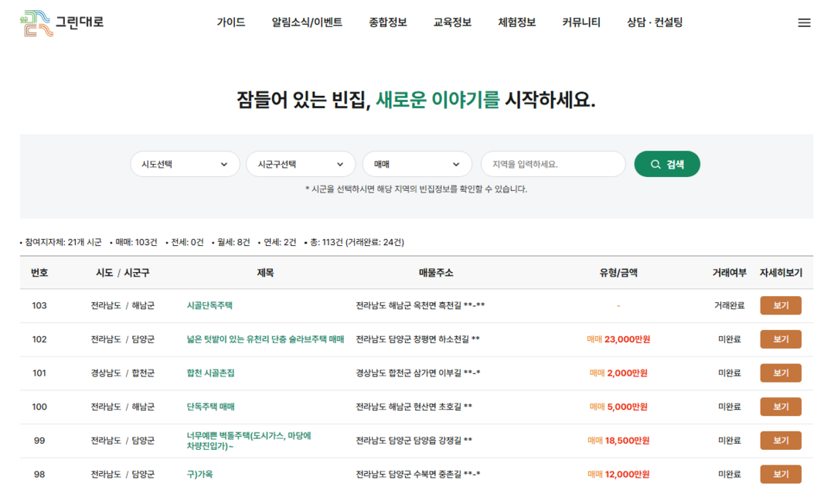Image resolution: width=834 pixels, height=487 pixels.
Task: Open the hamburger menu icon
Action: click(804, 22)
